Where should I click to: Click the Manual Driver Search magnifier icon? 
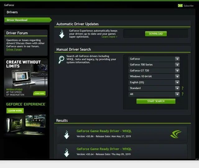coord(61,60)
